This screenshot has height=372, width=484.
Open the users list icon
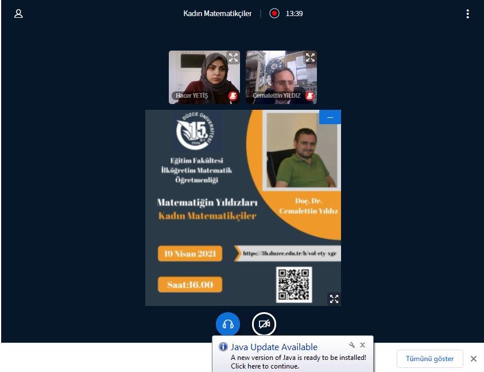[18, 14]
